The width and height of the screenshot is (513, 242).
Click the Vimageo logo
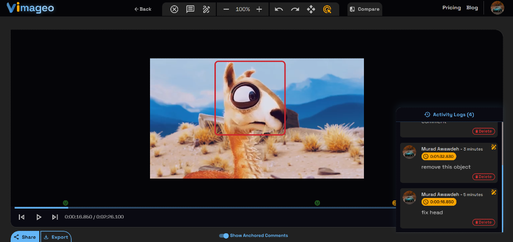click(x=30, y=8)
